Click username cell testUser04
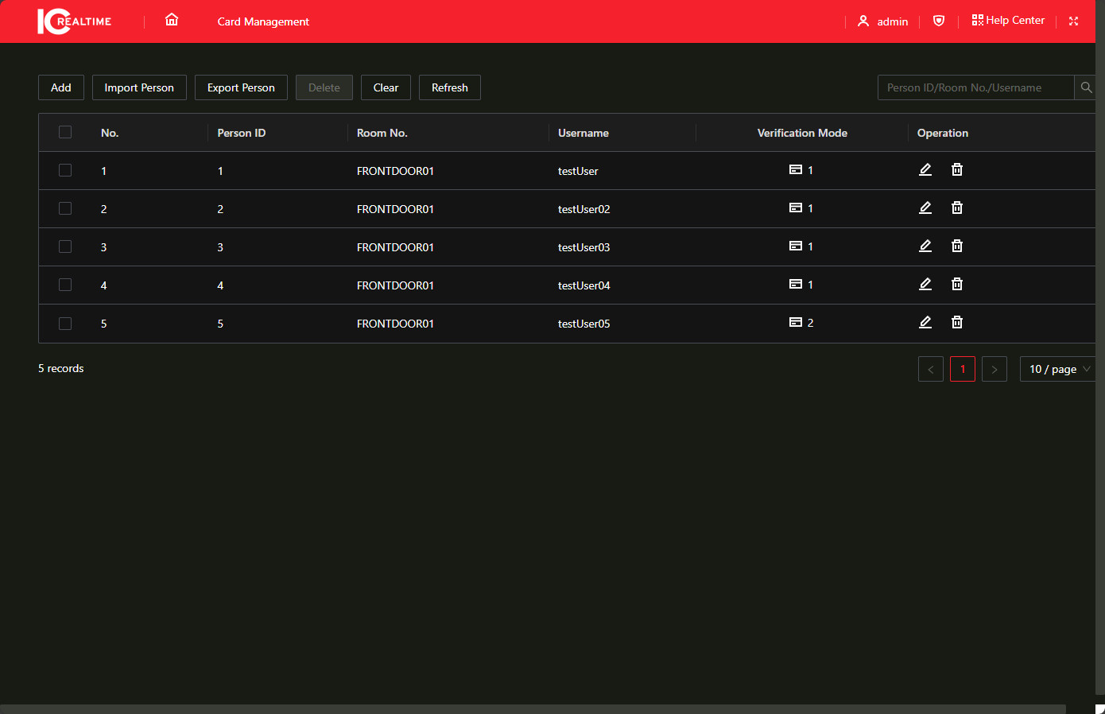The width and height of the screenshot is (1105, 714). click(584, 285)
